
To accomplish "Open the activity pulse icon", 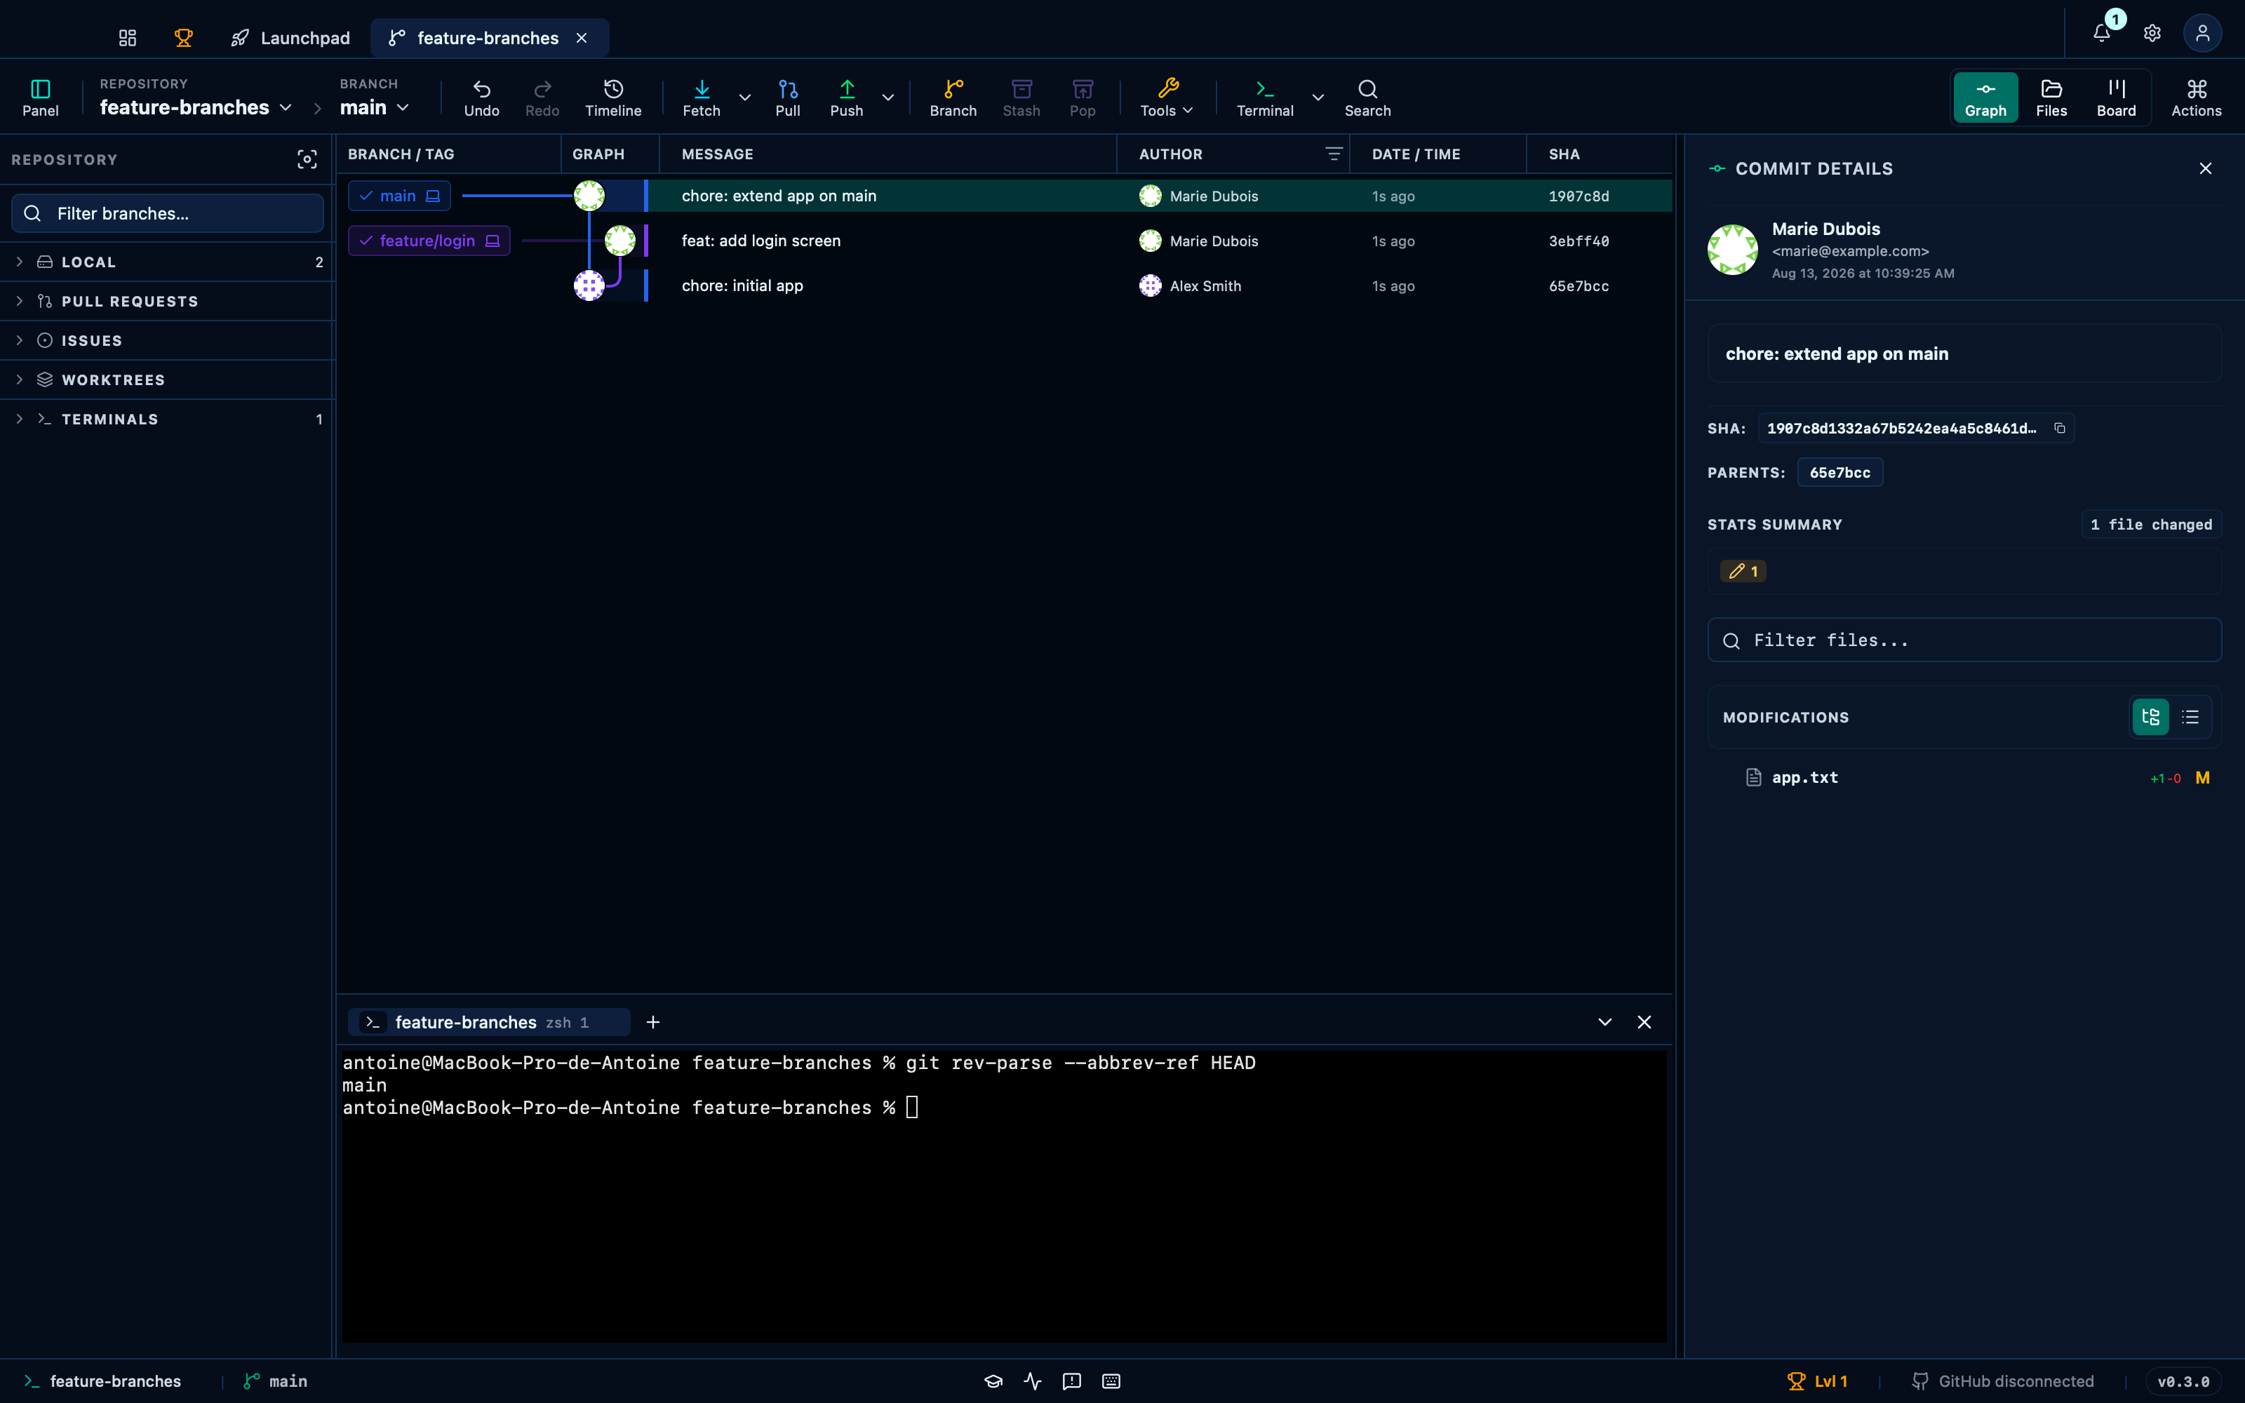I will tap(1033, 1381).
